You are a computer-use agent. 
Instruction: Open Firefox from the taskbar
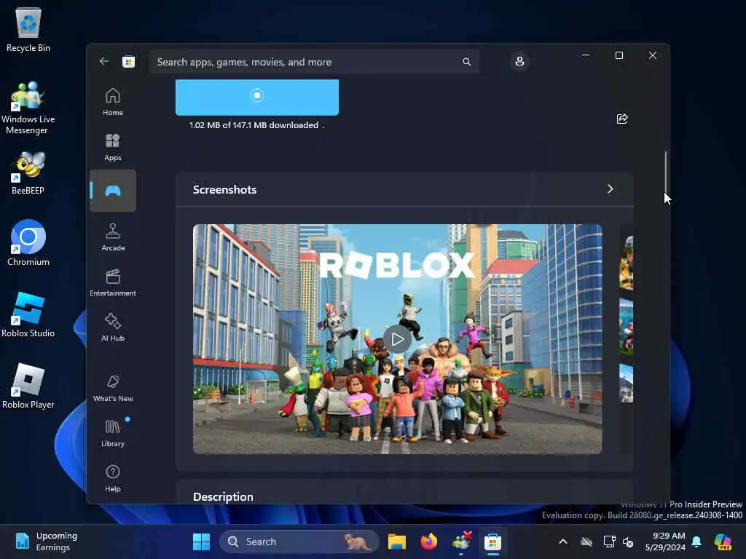click(x=428, y=542)
